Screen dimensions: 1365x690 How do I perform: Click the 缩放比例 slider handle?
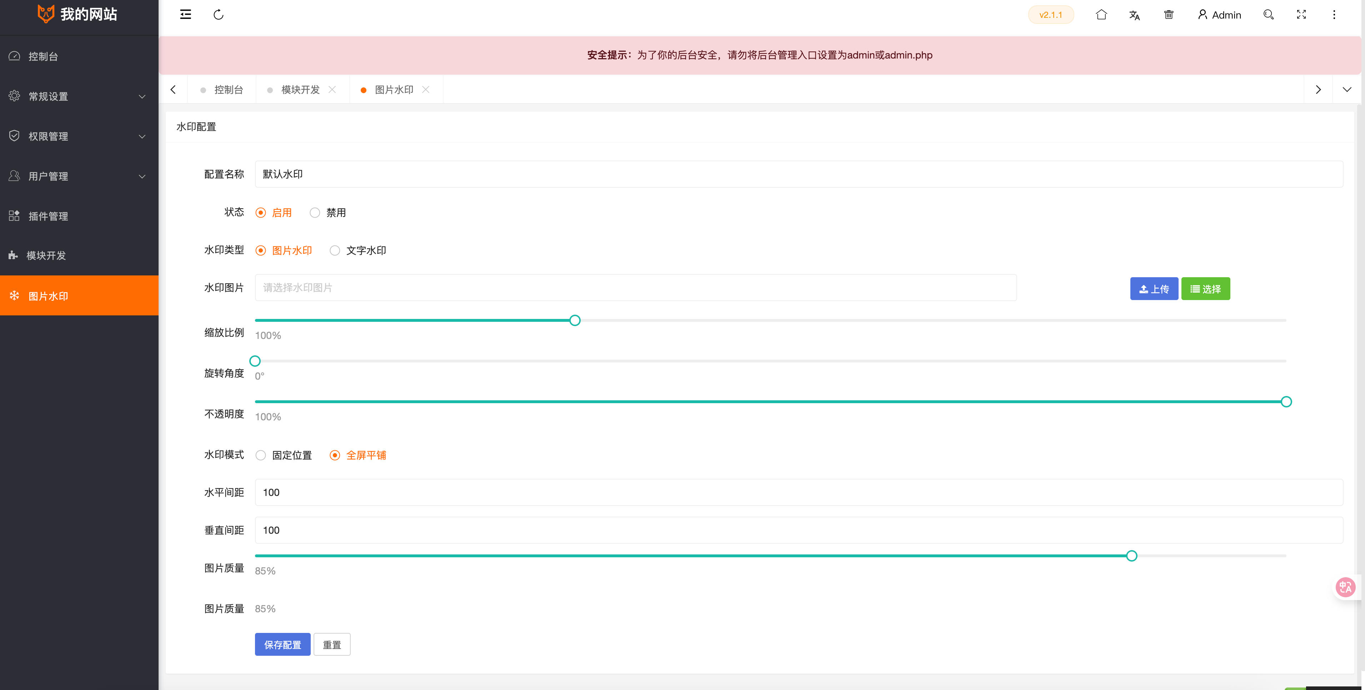pyautogui.click(x=575, y=320)
